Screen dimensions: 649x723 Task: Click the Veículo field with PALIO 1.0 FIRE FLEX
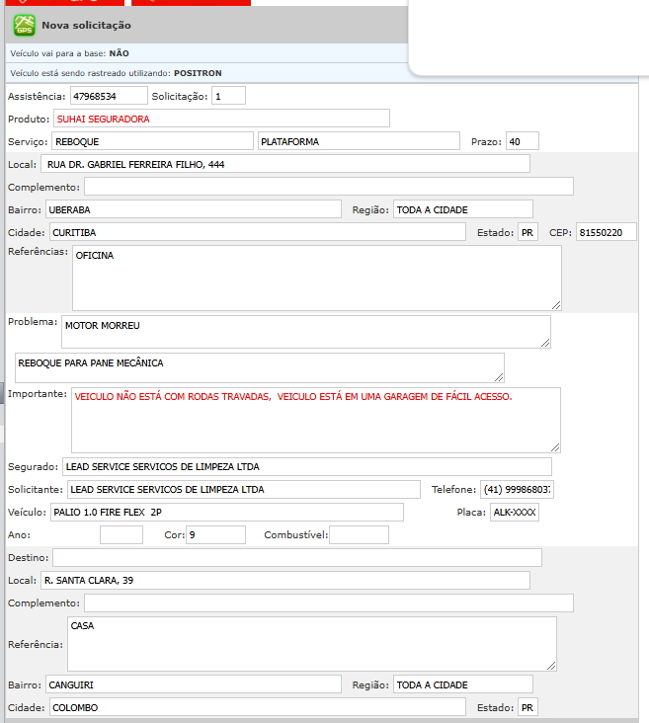click(x=225, y=512)
